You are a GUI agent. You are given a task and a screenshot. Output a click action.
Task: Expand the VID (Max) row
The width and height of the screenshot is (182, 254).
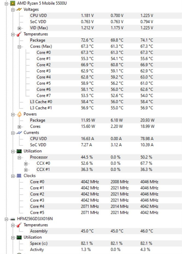[x=19, y=28]
